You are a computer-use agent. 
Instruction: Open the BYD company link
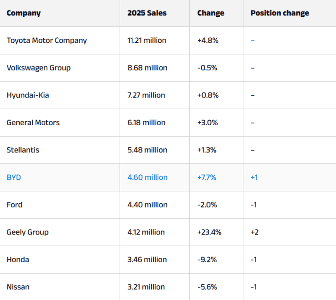[14, 177]
